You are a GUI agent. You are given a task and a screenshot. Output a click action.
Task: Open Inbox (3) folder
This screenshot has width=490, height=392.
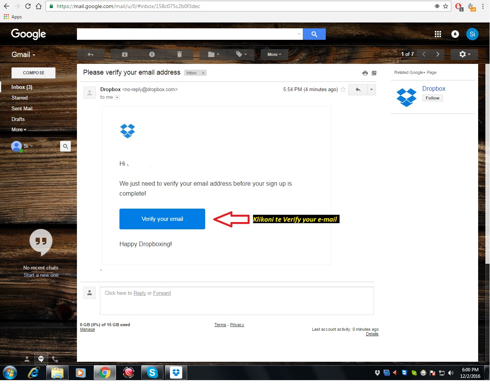coord(22,87)
